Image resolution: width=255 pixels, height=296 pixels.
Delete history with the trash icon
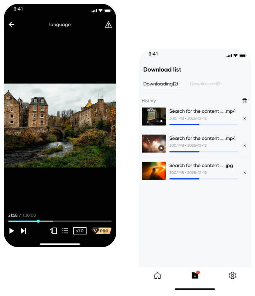(x=244, y=101)
